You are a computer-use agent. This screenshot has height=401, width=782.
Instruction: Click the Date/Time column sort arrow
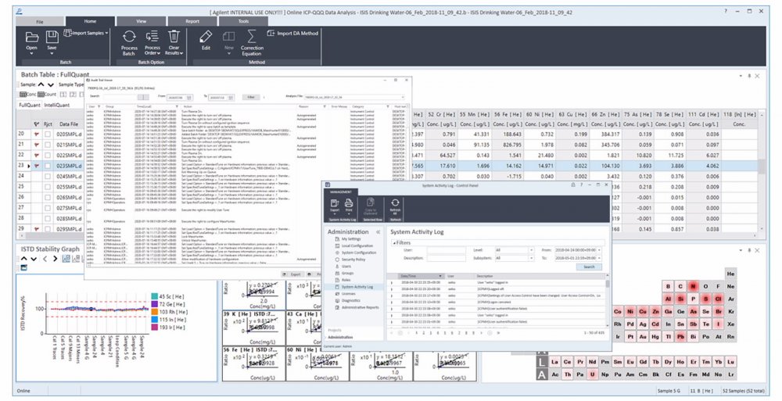[x=440, y=276]
